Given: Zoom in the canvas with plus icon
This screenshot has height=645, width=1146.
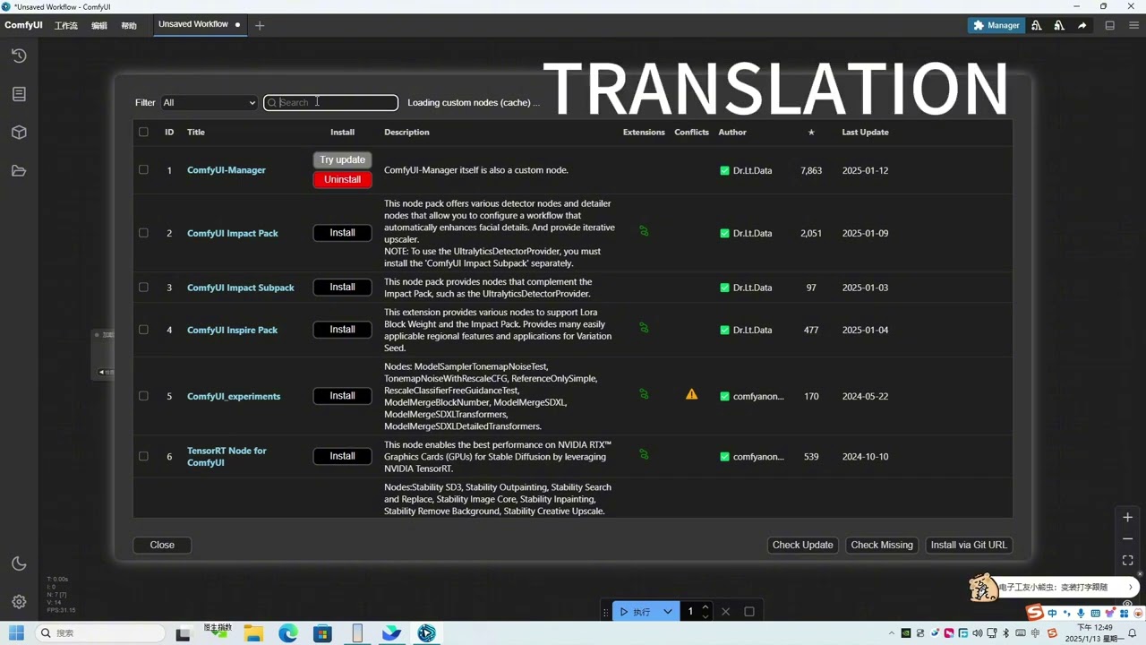Looking at the screenshot, I should (1128, 517).
